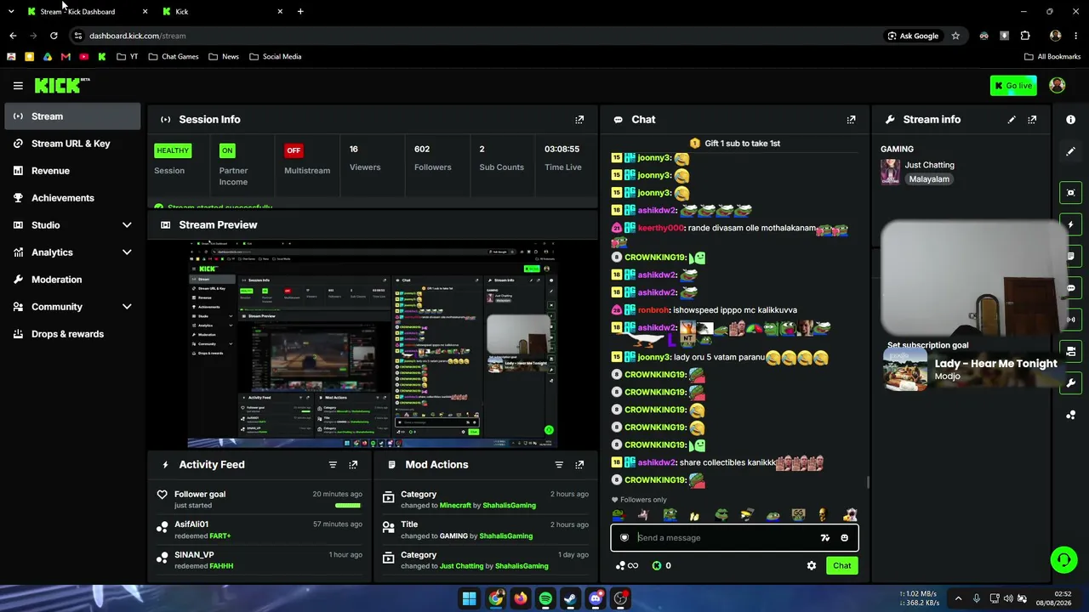
Task: Open Activity Feed filter options
Action: (x=333, y=465)
